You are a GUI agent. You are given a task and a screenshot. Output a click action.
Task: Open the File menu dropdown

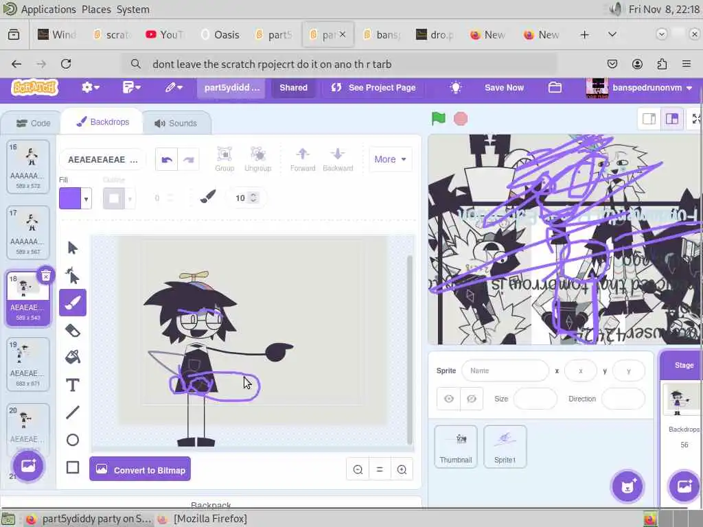click(x=131, y=87)
